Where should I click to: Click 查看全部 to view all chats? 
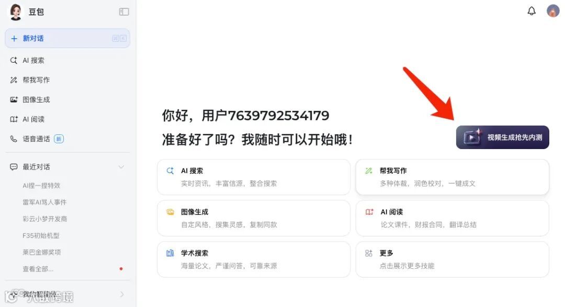[x=38, y=269]
